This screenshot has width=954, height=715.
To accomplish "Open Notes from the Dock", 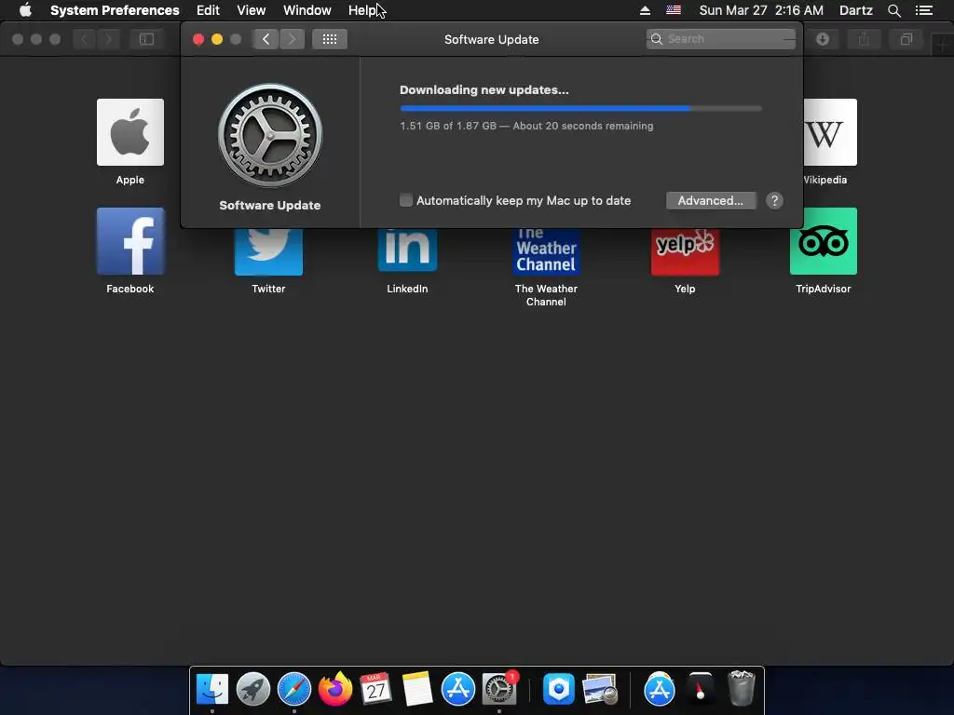I will point(417,689).
